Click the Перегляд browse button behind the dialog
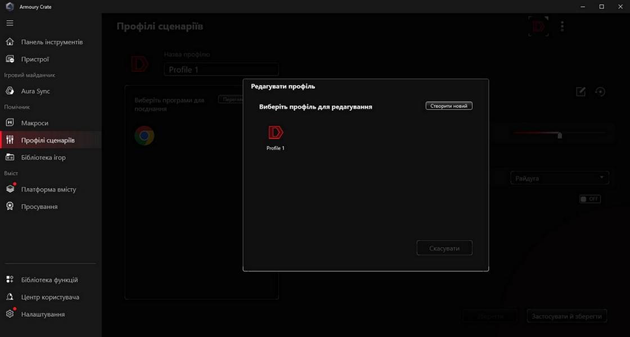The width and height of the screenshot is (630, 337). [231, 99]
